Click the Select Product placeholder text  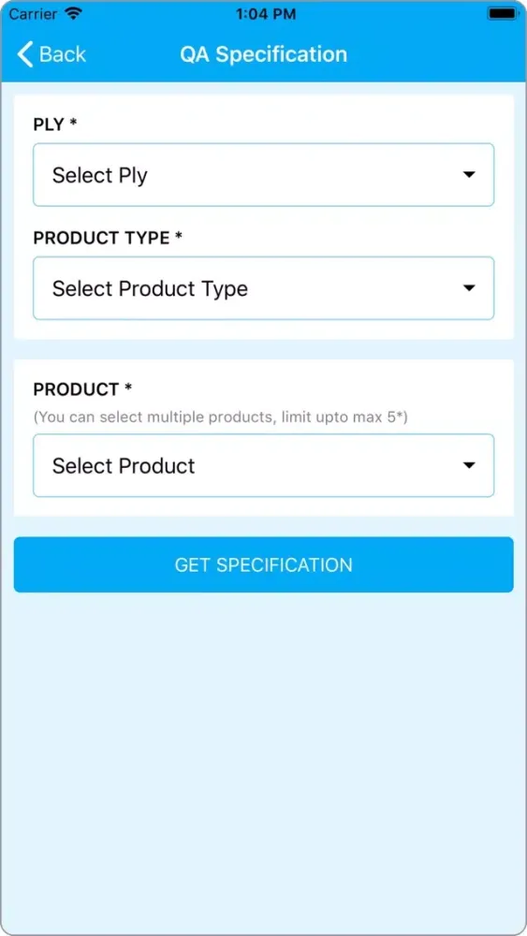point(124,465)
